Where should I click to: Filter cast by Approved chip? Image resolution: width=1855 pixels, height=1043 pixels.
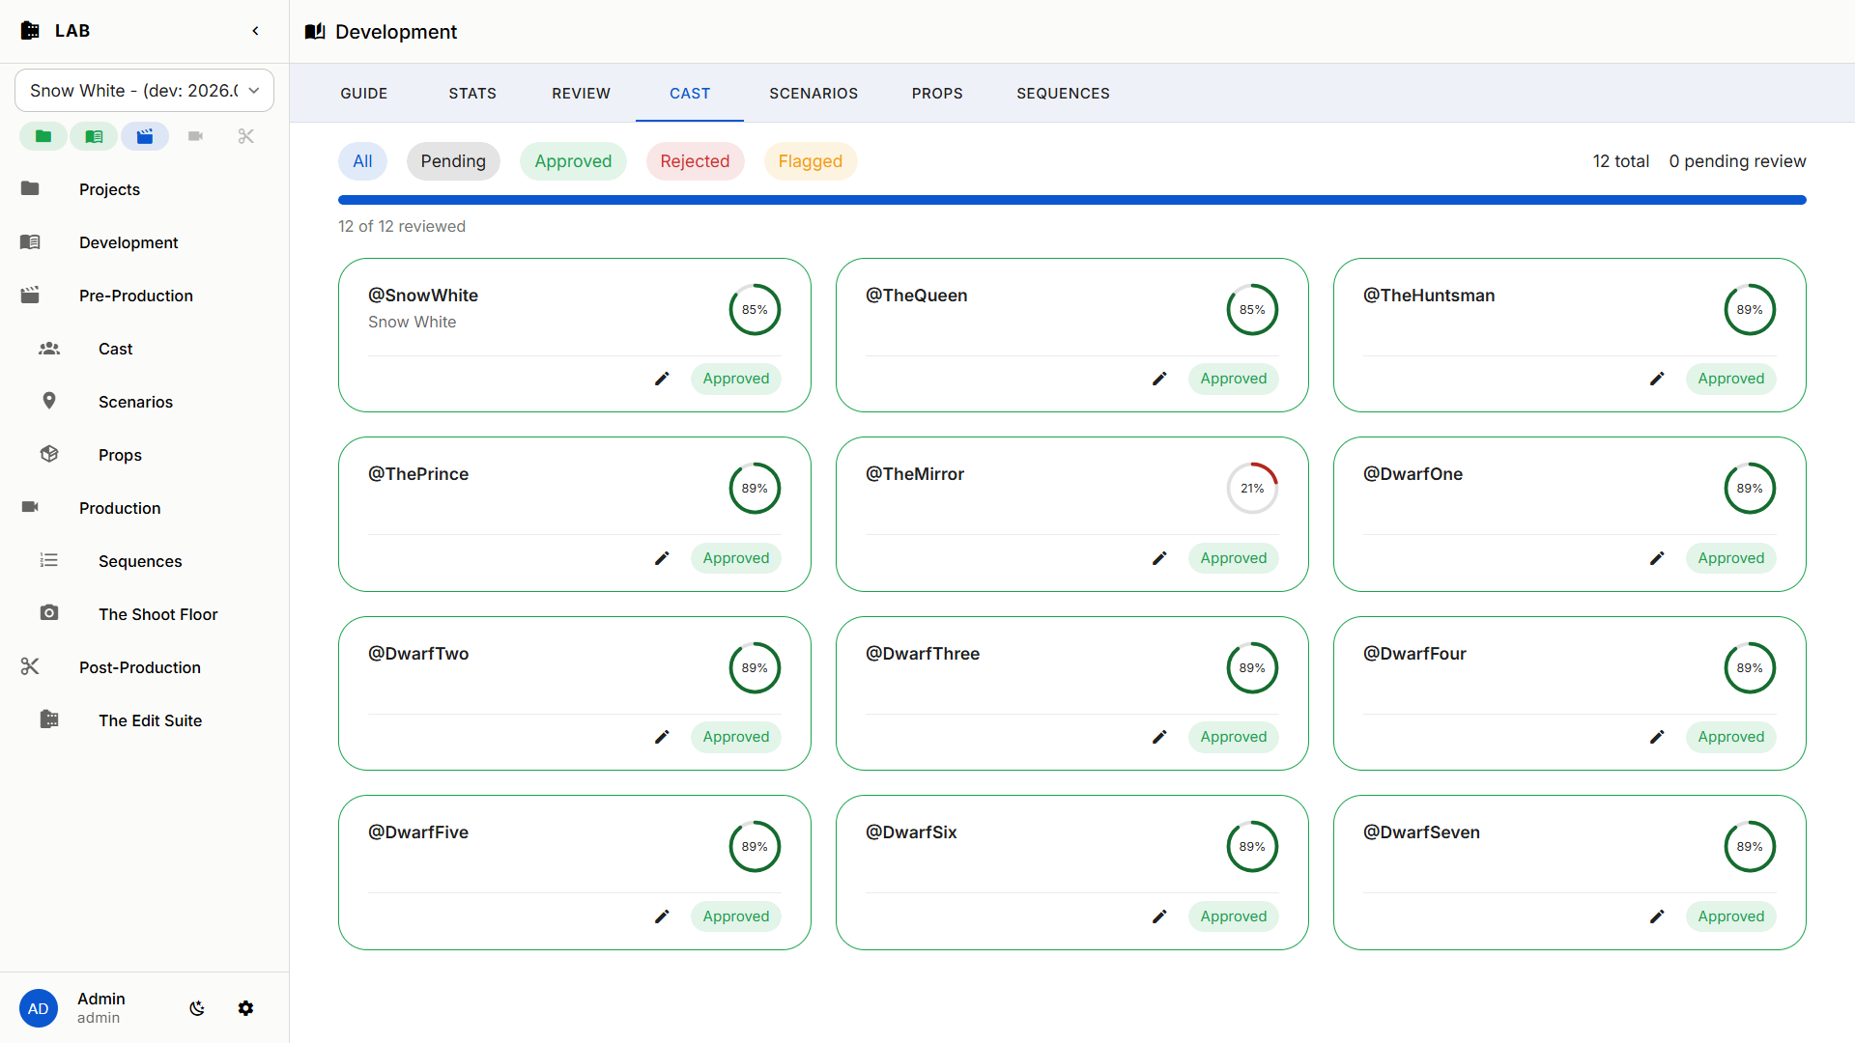tap(573, 161)
